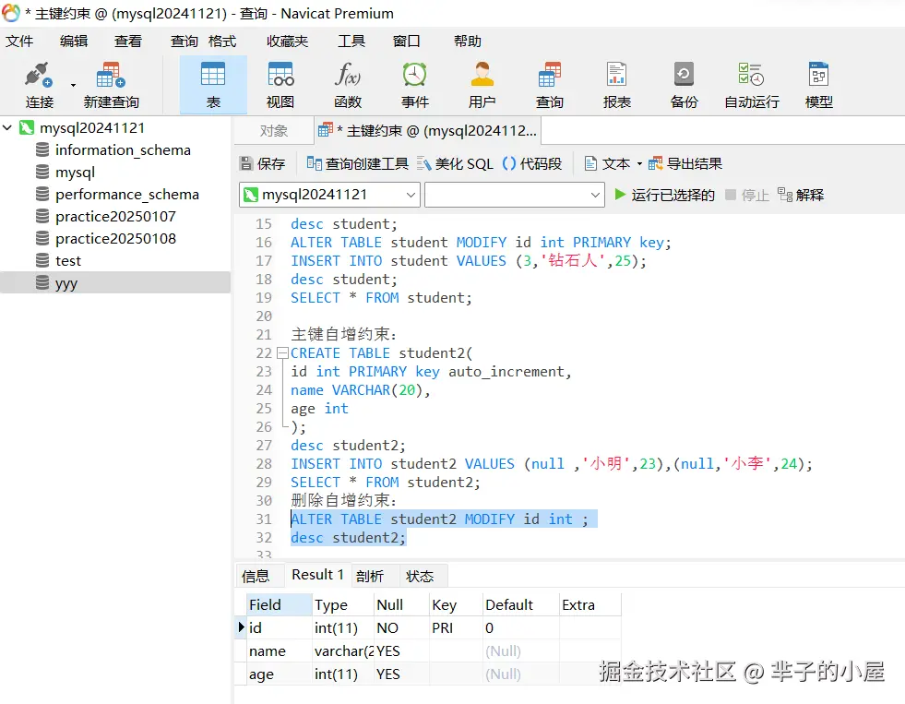
Task: Expand the 文本 dropdown arrow
Action: click(639, 164)
